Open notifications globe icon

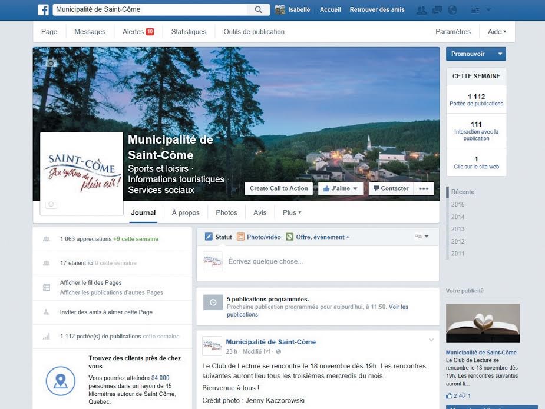coord(452,10)
